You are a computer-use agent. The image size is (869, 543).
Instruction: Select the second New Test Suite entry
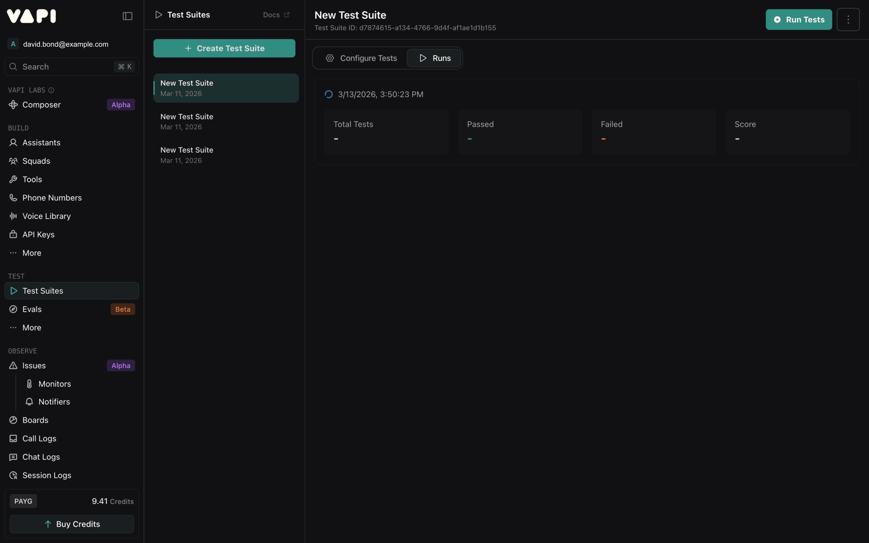coord(226,122)
